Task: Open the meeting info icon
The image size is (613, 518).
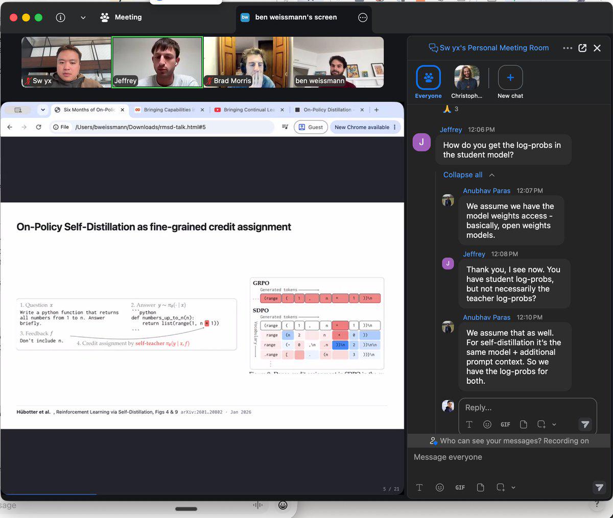Action: [x=60, y=17]
